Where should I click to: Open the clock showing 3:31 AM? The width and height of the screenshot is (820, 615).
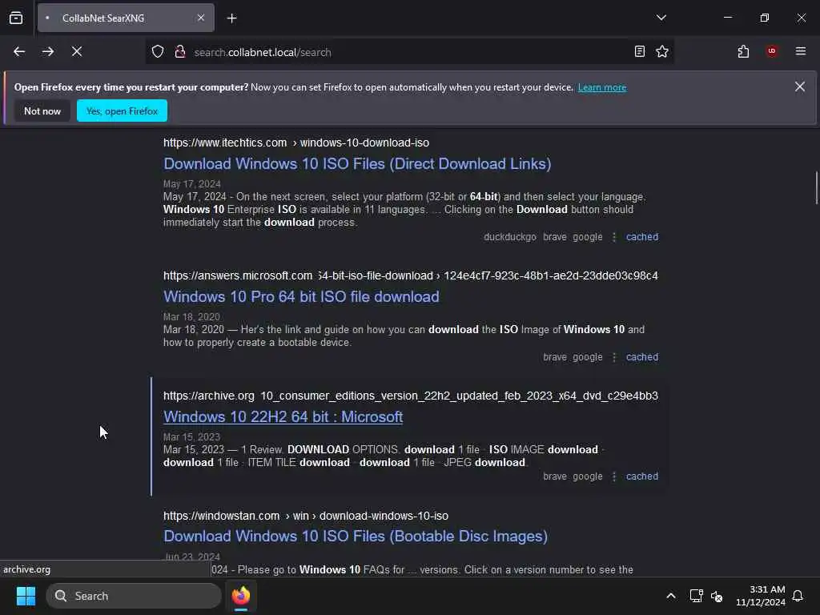(761, 596)
